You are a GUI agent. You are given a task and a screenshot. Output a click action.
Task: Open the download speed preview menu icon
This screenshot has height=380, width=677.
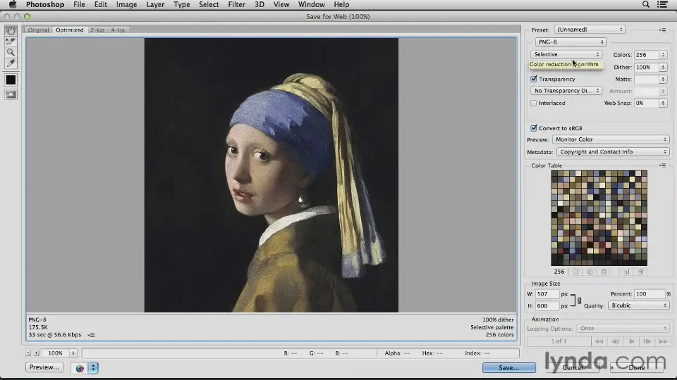(91, 335)
